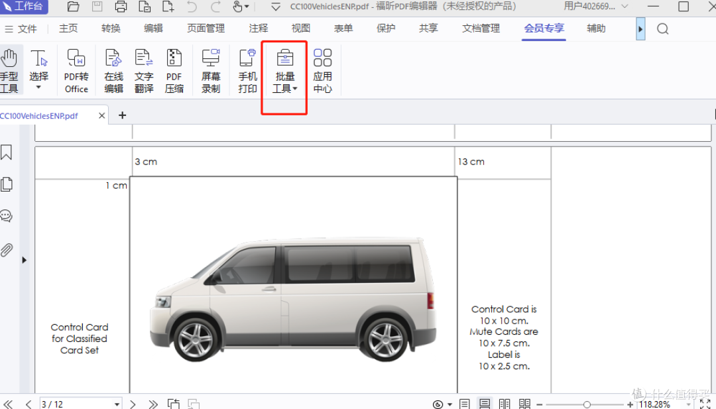
Task: Click the previous view icon
Action: click(174, 404)
